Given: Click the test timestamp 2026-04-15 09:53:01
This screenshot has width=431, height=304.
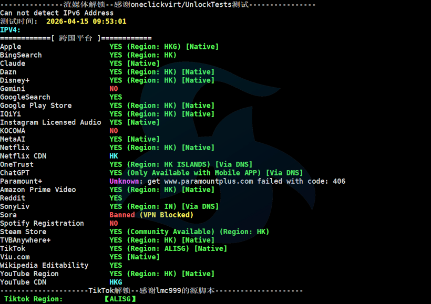Looking at the screenshot, I should tap(86, 22).
